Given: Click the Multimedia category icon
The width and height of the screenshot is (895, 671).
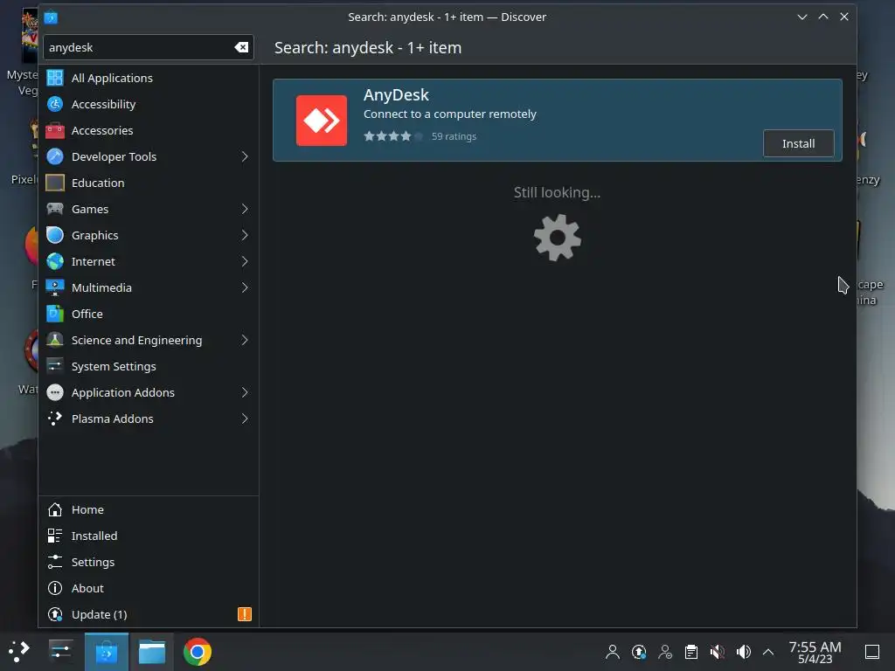Looking at the screenshot, I should [x=55, y=287].
